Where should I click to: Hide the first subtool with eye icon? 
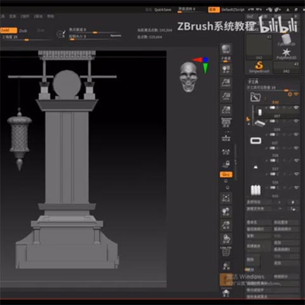[x=296, y=108]
